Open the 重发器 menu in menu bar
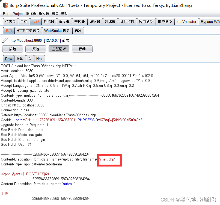 tap(44, 14)
